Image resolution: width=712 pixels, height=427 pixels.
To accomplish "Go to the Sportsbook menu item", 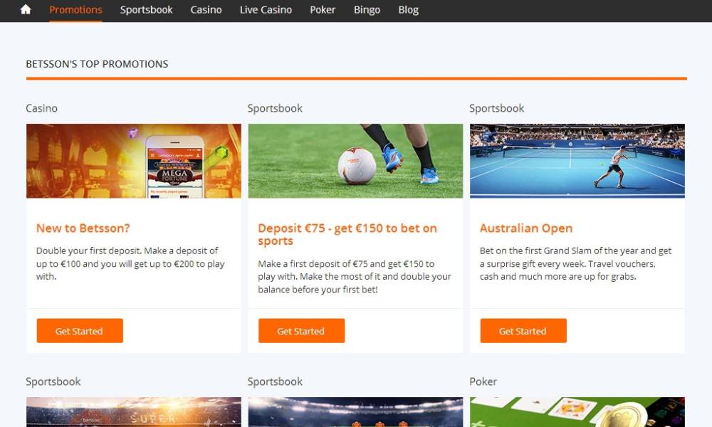I will tap(146, 9).
